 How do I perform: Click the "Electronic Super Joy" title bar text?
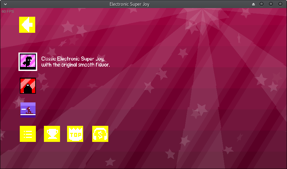(x=129, y=4)
